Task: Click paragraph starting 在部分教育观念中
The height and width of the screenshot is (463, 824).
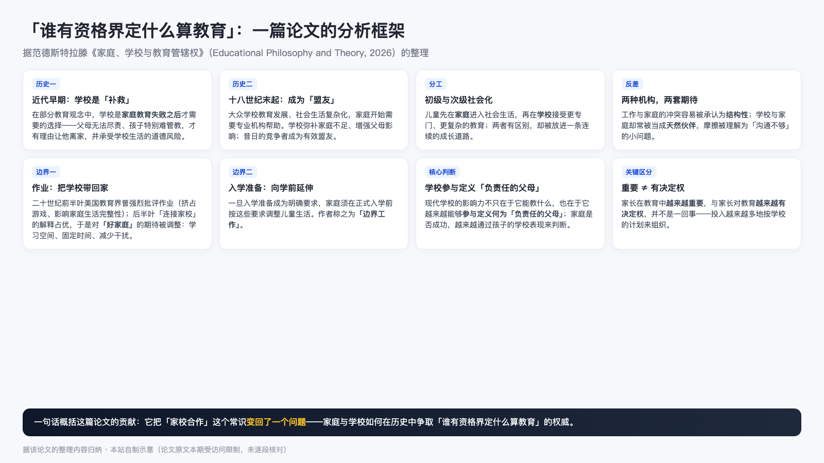Action: [x=115, y=126]
